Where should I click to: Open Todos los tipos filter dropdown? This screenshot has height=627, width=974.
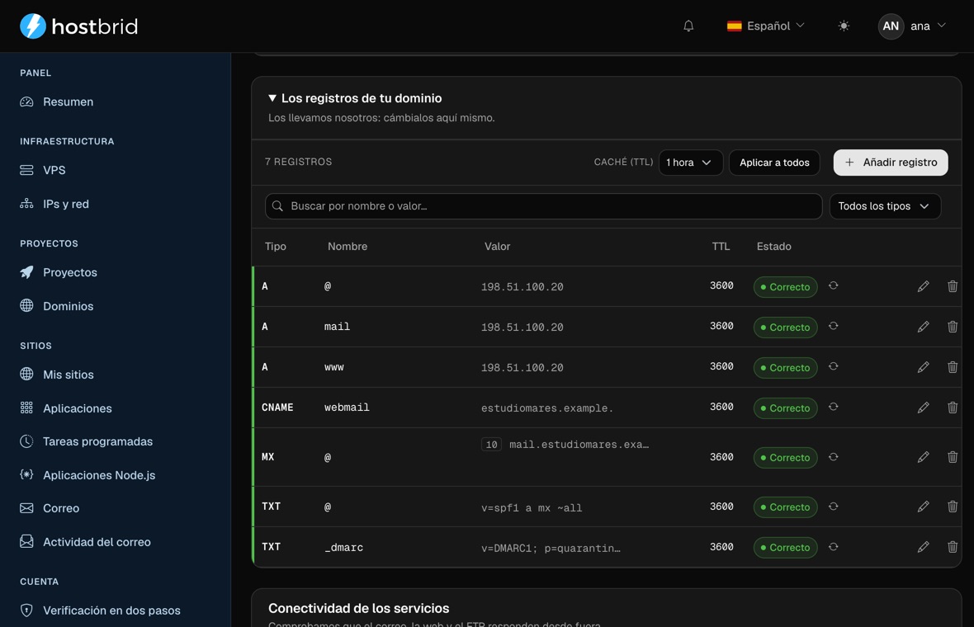885,206
